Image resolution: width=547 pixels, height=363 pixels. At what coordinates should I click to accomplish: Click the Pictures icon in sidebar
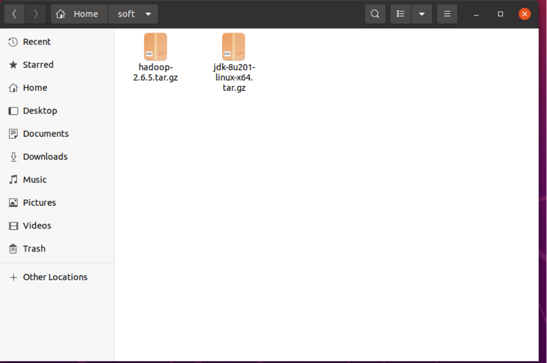click(x=13, y=203)
